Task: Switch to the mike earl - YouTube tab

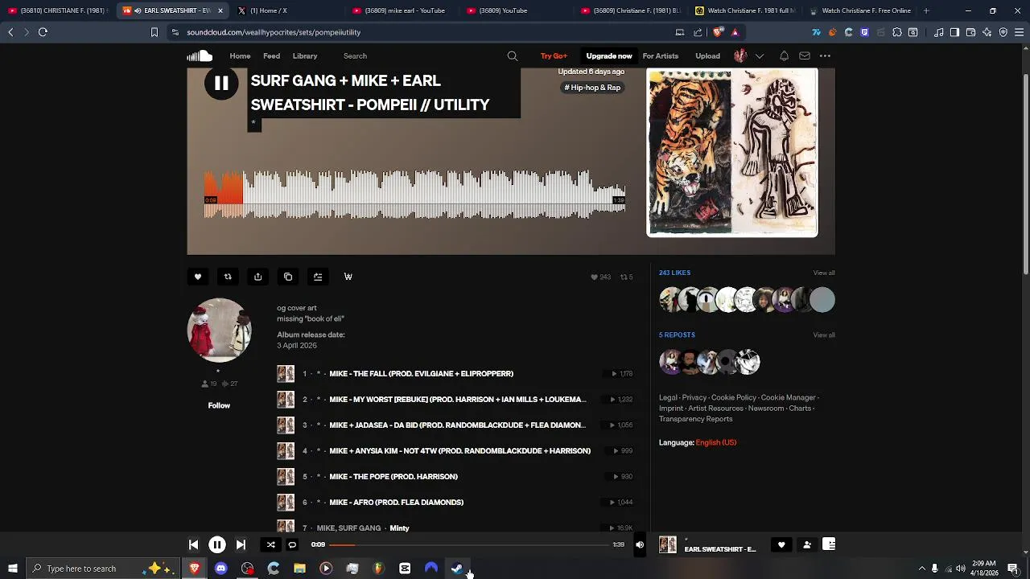Action: pyautogui.click(x=405, y=10)
